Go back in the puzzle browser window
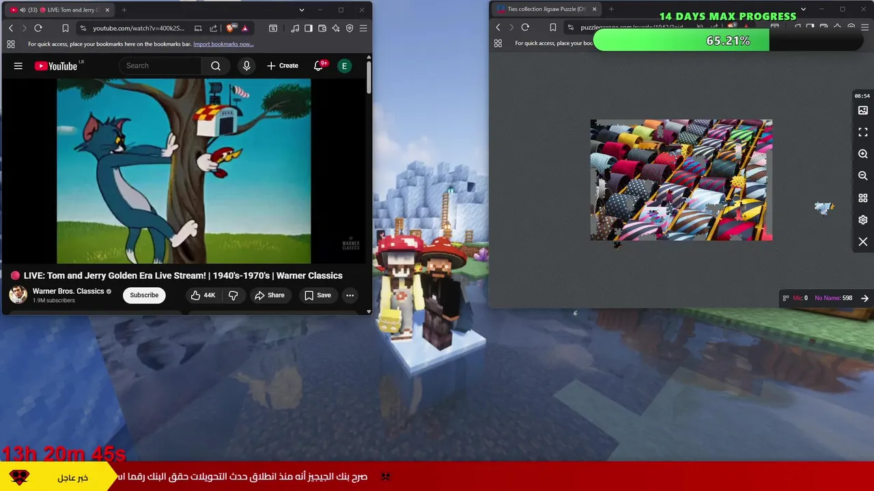 click(x=498, y=27)
